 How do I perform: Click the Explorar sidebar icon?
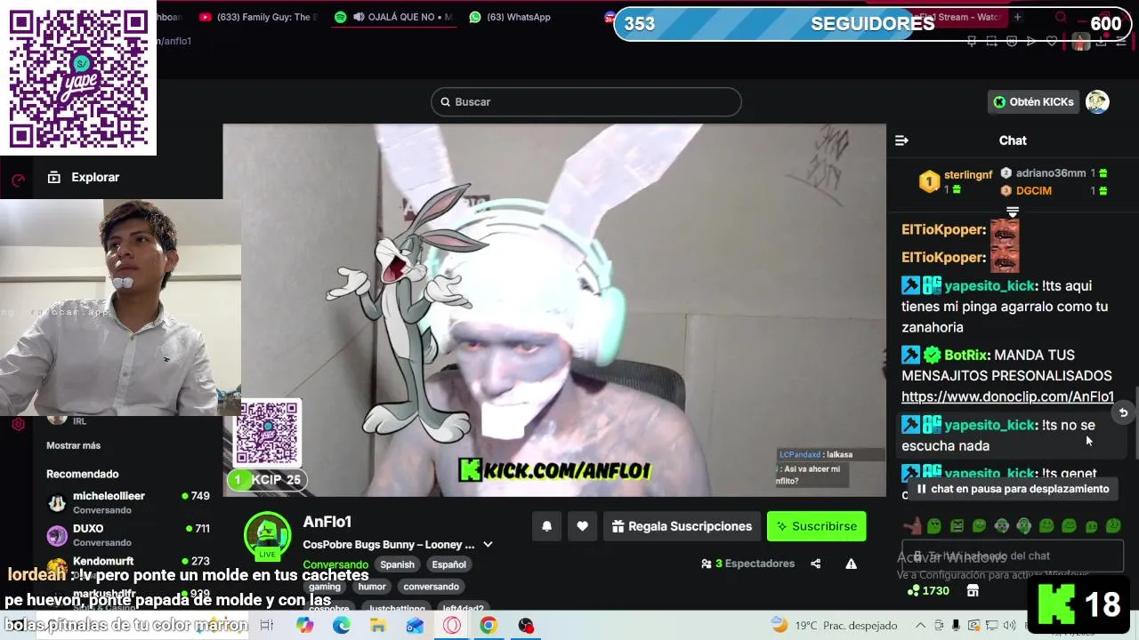[x=53, y=177]
